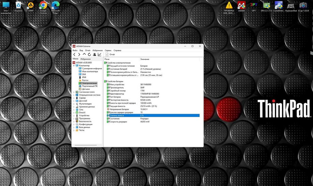Open the GPU-Z desktop shortcut
The height and width of the screenshot is (186, 313).
tap(266, 7)
